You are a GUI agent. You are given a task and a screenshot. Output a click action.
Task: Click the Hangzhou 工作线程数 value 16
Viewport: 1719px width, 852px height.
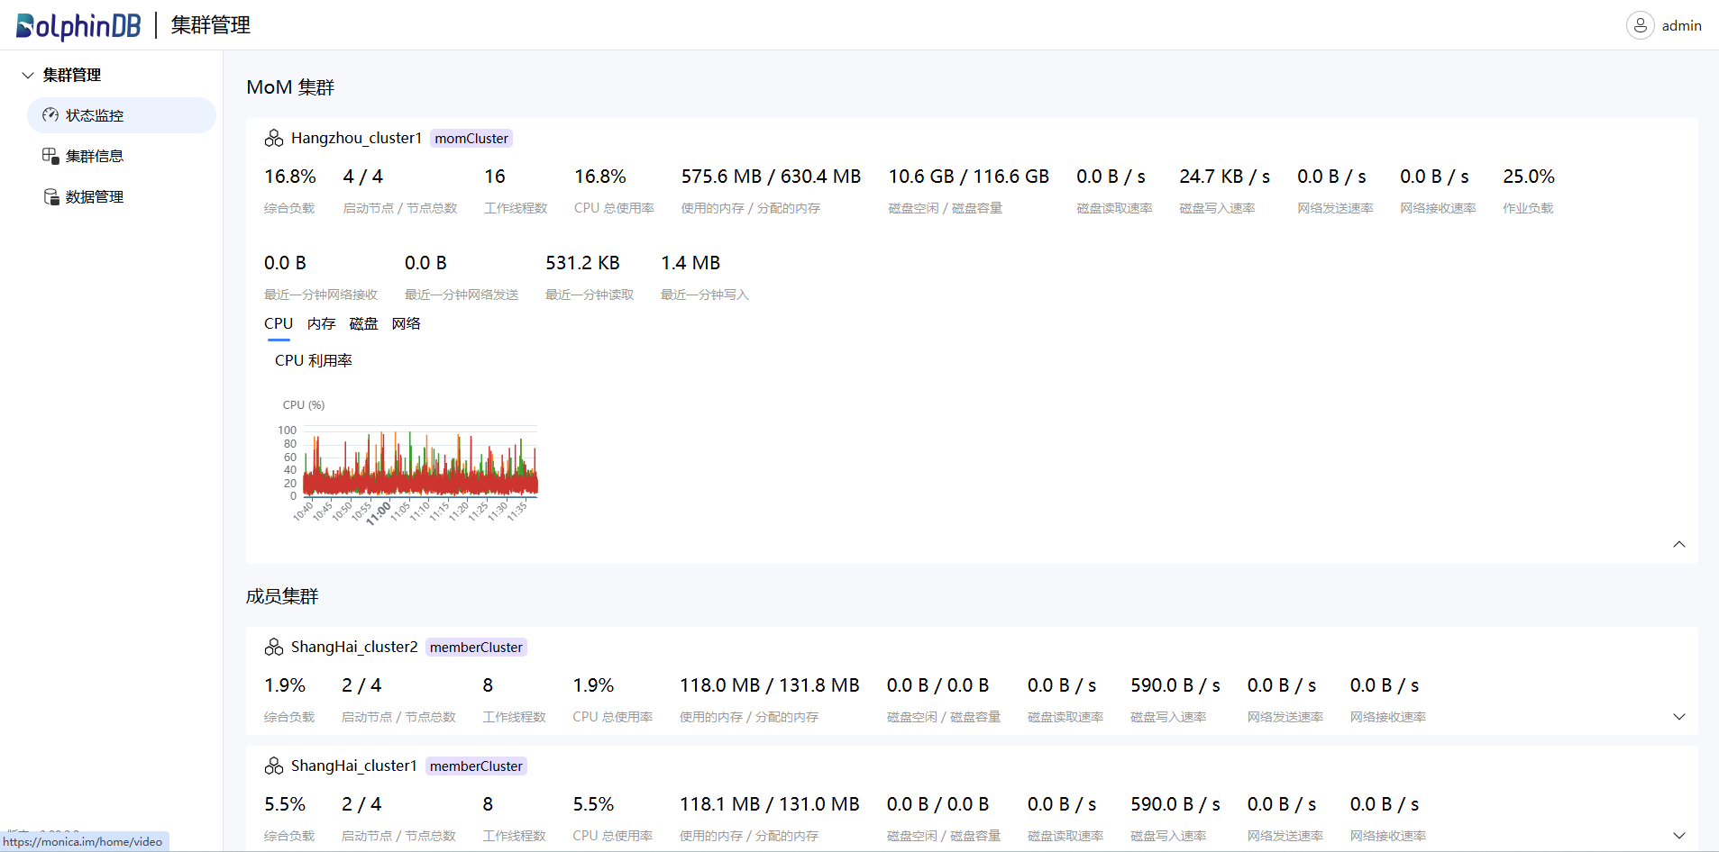point(495,177)
